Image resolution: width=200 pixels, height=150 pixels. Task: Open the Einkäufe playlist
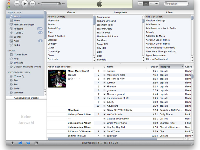pos(25,63)
